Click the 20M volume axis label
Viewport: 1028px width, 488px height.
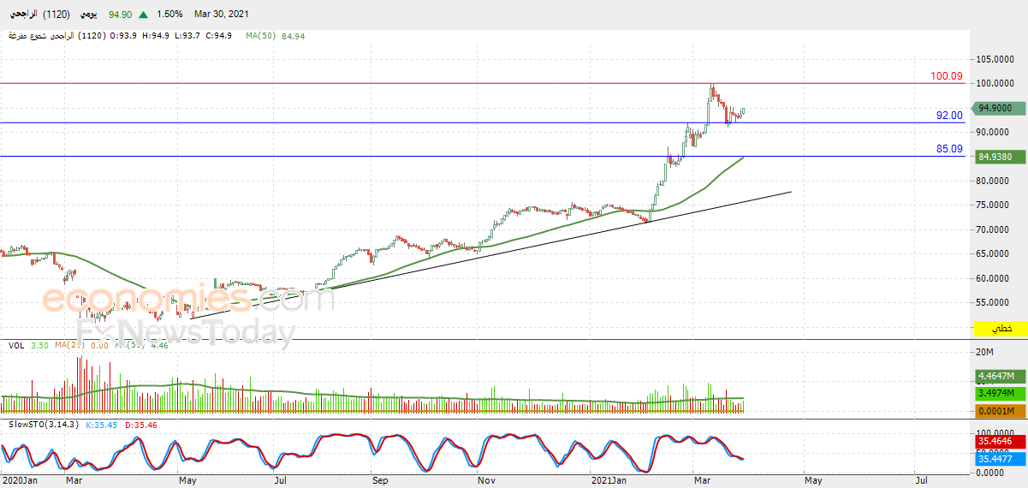[986, 352]
